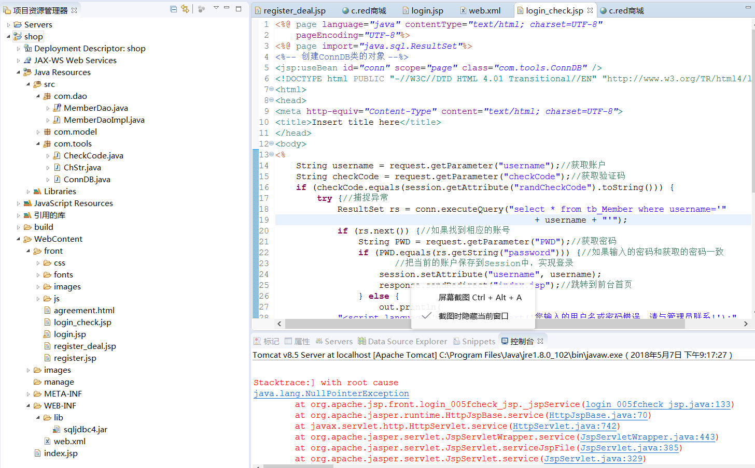This screenshot has height=468, width=755.
Task: Open the 属性 view tab
Action: coord(297,341)
